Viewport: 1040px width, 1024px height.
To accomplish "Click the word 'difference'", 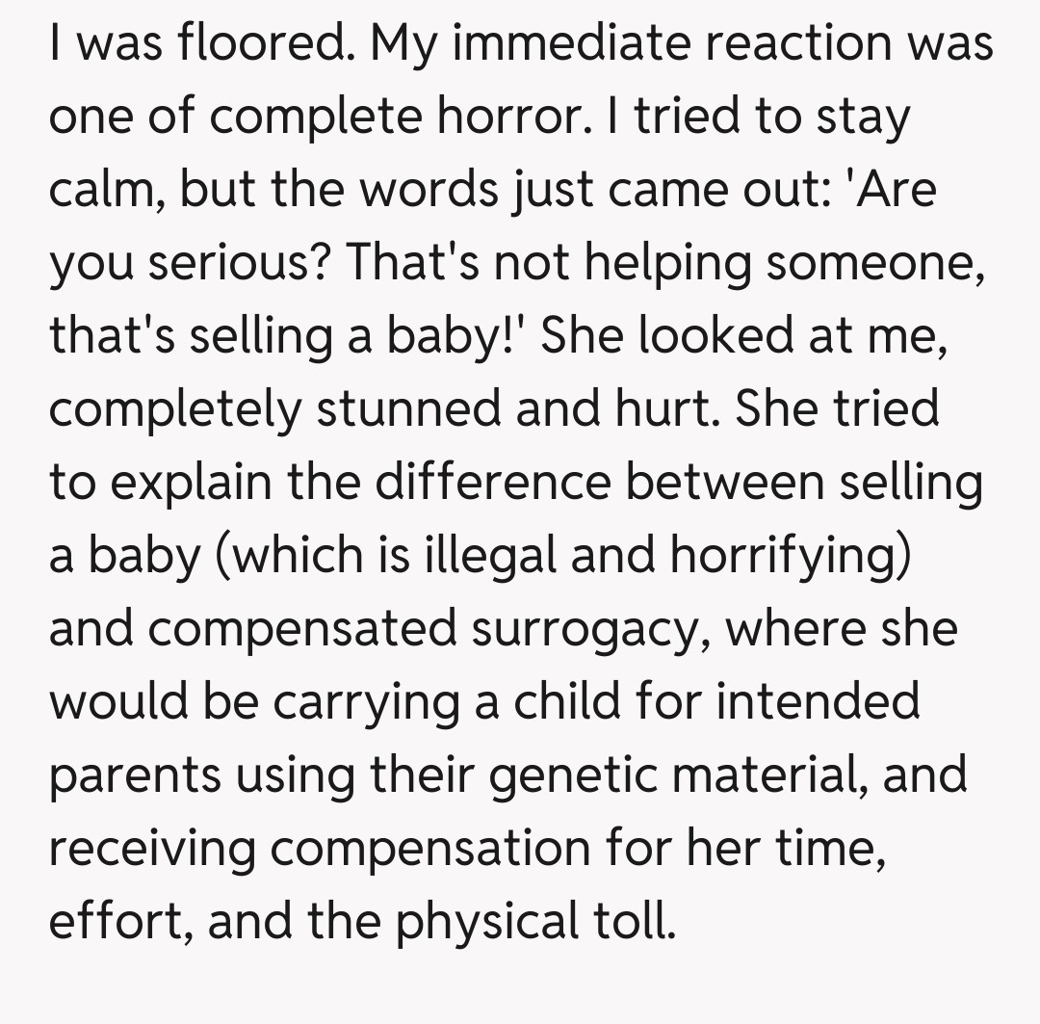I will [x=492, y=483].
